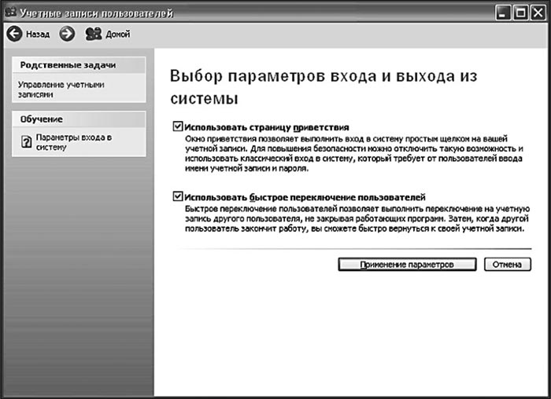Click the Forward arrow icon
This screenshot has width=551, height=399.
(x=67, y=34)
